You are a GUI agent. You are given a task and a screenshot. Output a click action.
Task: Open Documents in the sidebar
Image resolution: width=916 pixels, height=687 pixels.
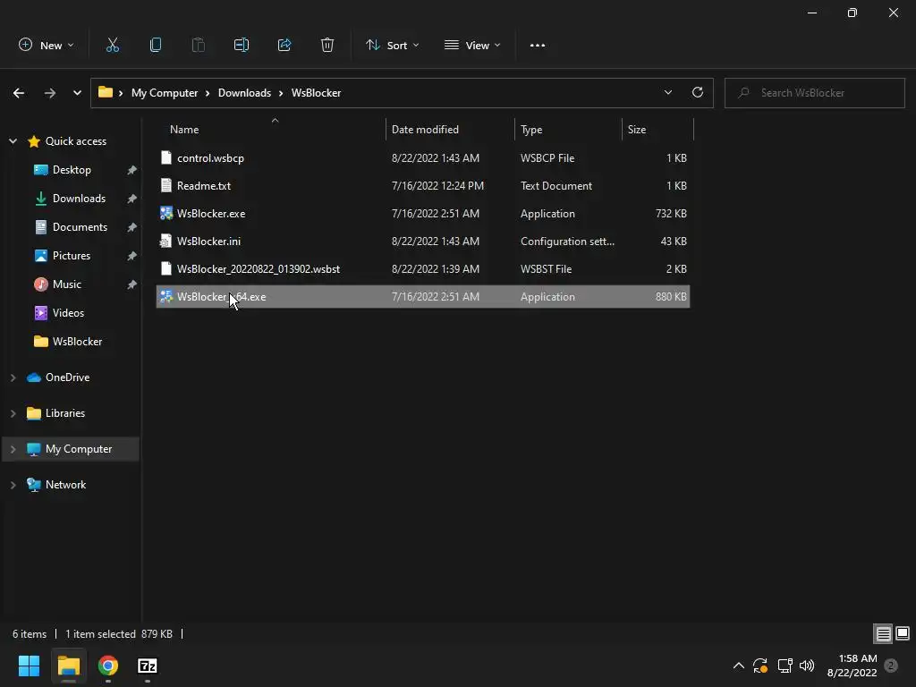coord(80,227)
